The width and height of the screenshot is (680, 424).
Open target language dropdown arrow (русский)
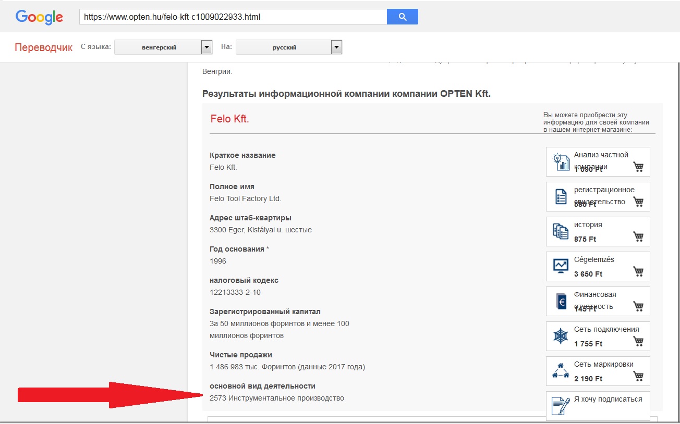pyautogui.click(x=337, y=47)
